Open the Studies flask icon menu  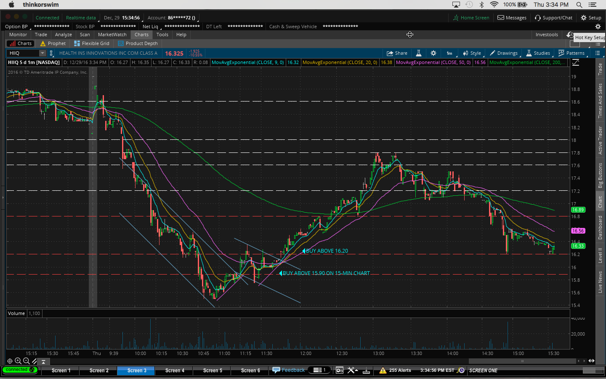click(x=538, y=53)
